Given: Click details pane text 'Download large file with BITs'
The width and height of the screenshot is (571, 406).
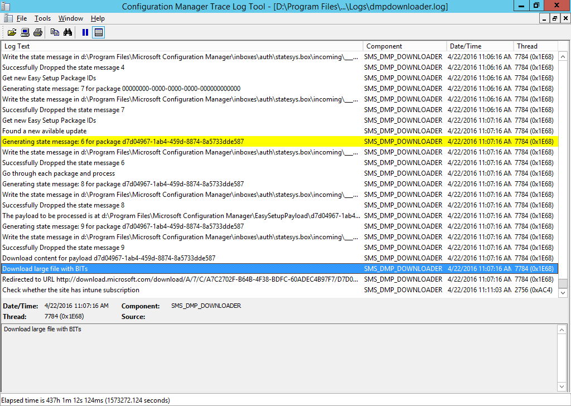Looking at the screenshot, I should (x=42, y=329).
